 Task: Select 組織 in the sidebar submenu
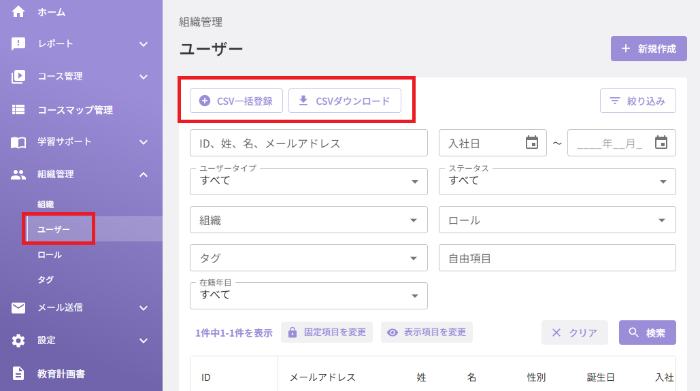[46, 205]
